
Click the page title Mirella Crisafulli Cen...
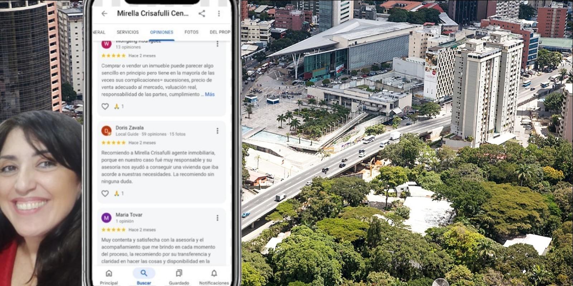153,14
